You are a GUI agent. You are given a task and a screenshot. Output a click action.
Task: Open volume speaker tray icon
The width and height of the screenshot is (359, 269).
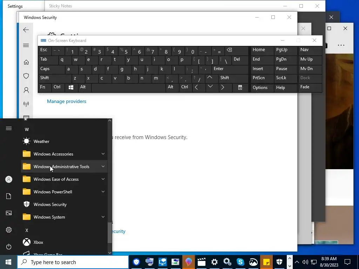[305, 262]
